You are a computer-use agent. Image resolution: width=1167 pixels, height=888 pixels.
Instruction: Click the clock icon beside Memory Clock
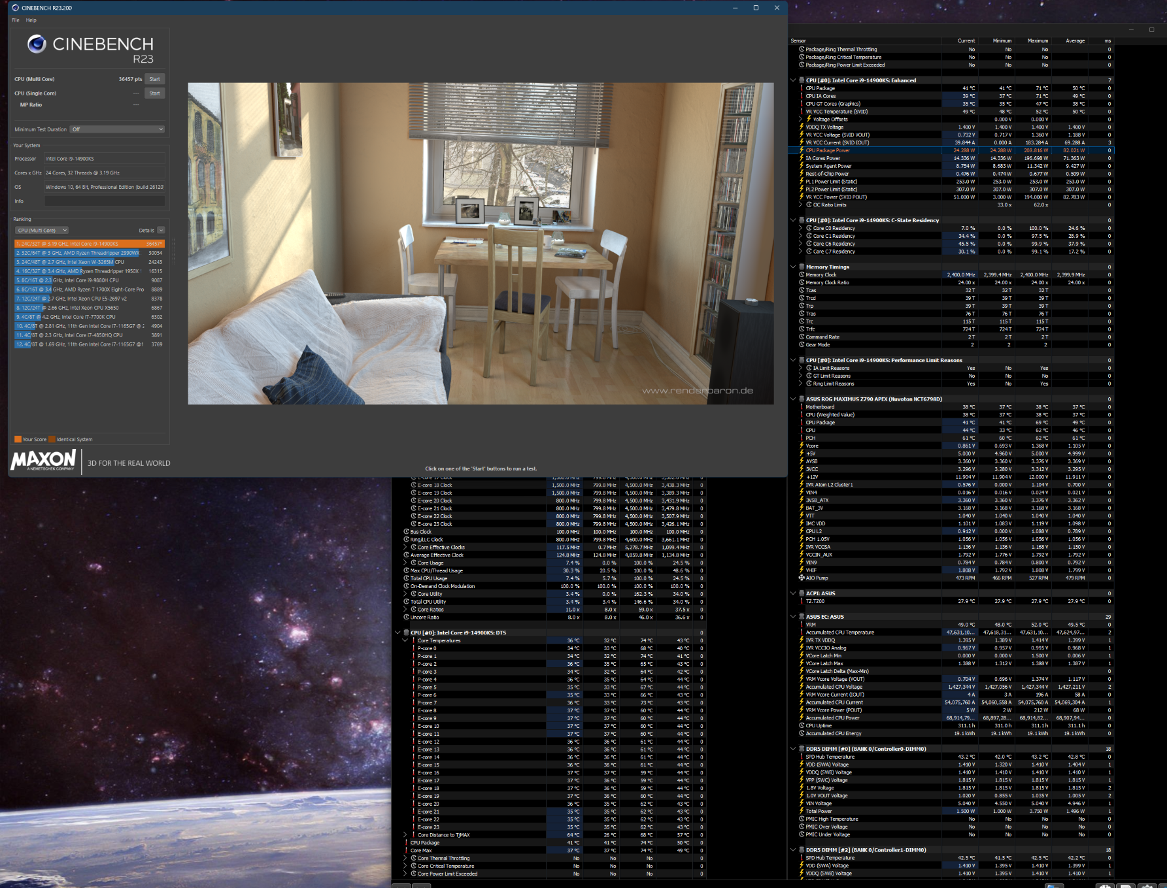pos(802,275)
